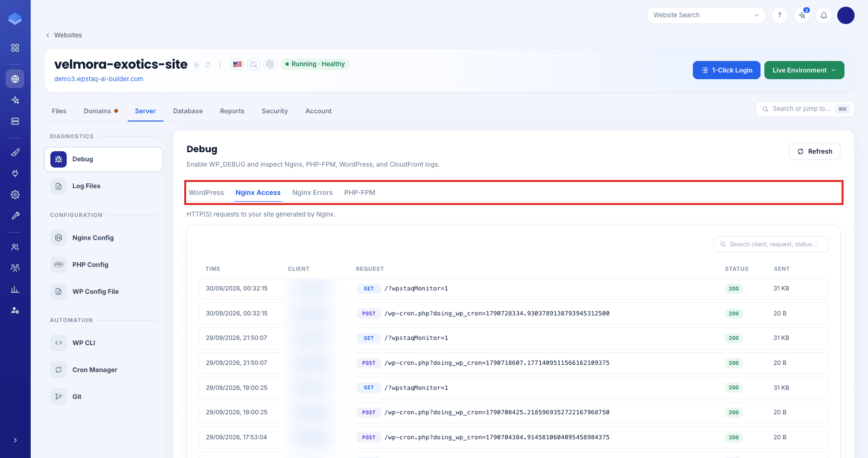Viewport: 868px width, 458px height.
Task: Open Cron Manager in automation menu
Action: 104,370
